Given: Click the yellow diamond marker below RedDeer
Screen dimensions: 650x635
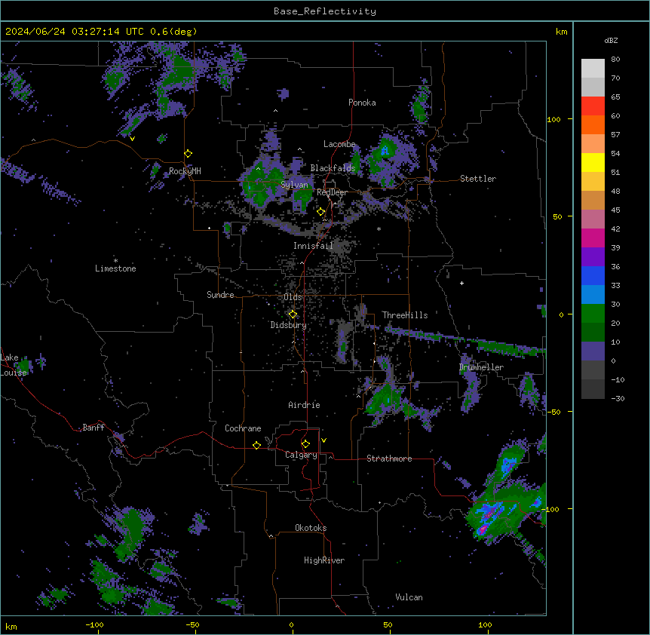Looking at the screenshot, I should pos(321,212).
